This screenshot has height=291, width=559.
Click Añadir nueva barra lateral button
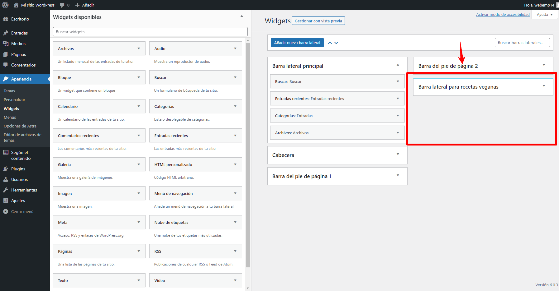click(x=297, y=43)
